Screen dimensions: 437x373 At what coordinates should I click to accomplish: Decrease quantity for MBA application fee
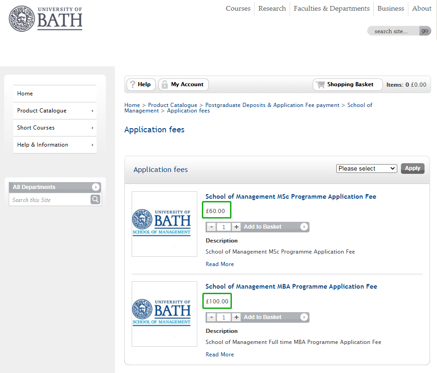[212, 317]
